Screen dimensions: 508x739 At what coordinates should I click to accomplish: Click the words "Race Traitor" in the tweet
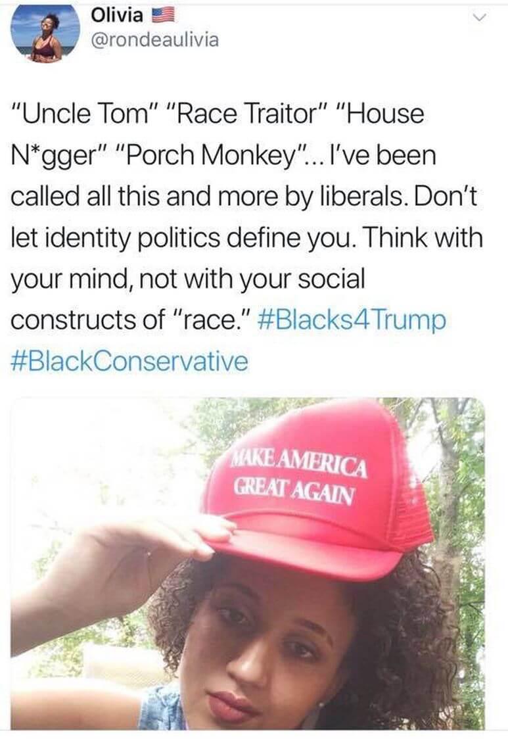[245, 114]
